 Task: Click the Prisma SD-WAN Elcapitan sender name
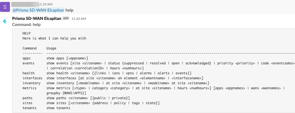tap(37, 19)
